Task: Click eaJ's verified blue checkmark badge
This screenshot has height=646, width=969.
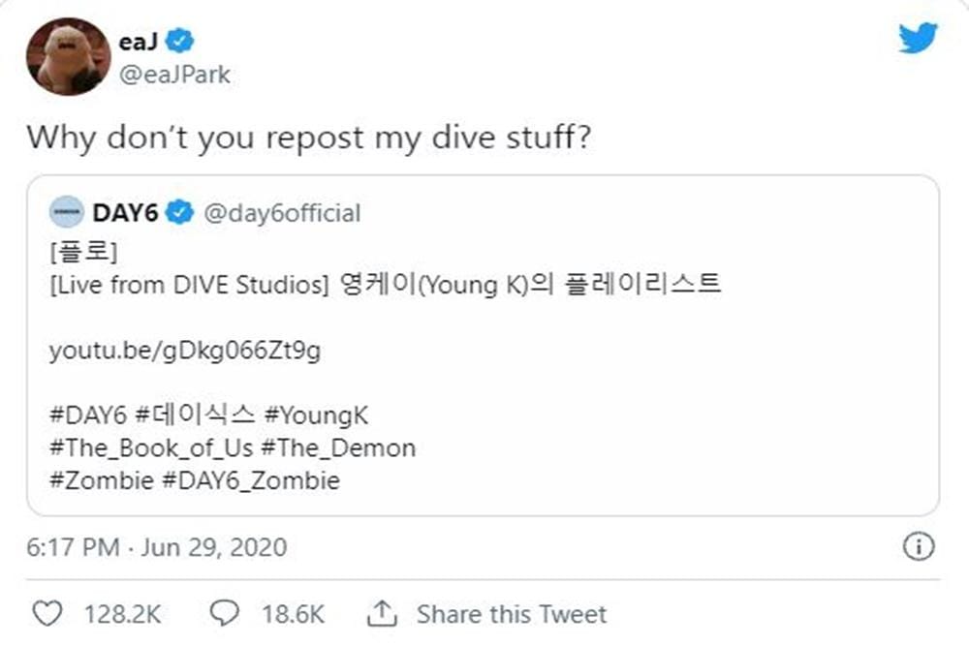Action: (177, 40)
